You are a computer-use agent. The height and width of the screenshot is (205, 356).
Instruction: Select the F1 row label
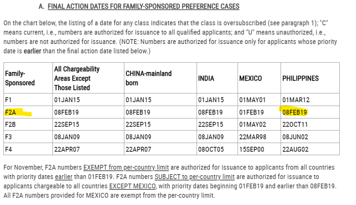click(x=8, y=100)
